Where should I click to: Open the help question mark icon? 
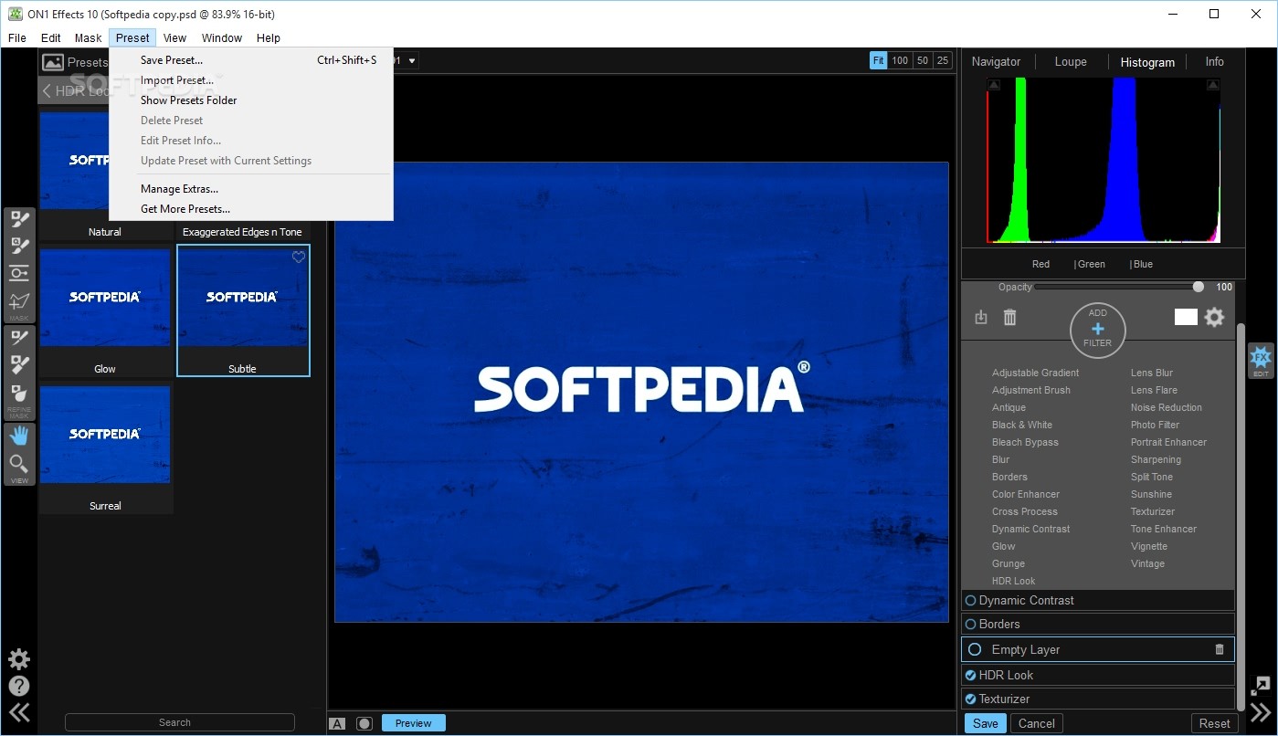click(19, 686)
